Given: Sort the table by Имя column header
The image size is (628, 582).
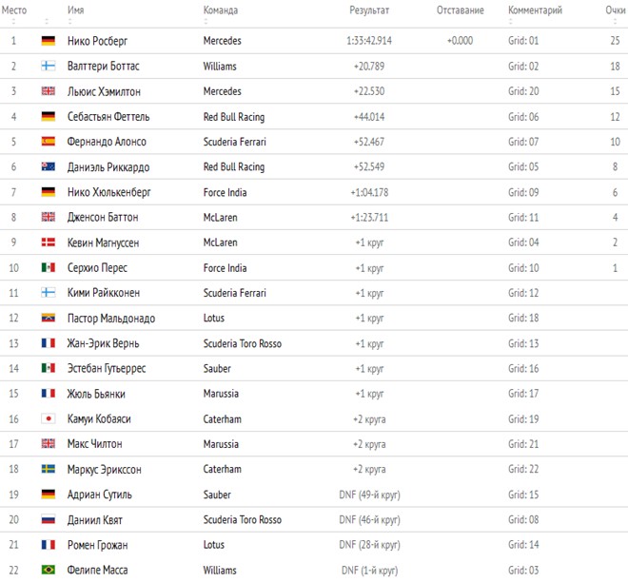Looking at the screenshot, I should (76, 10).
